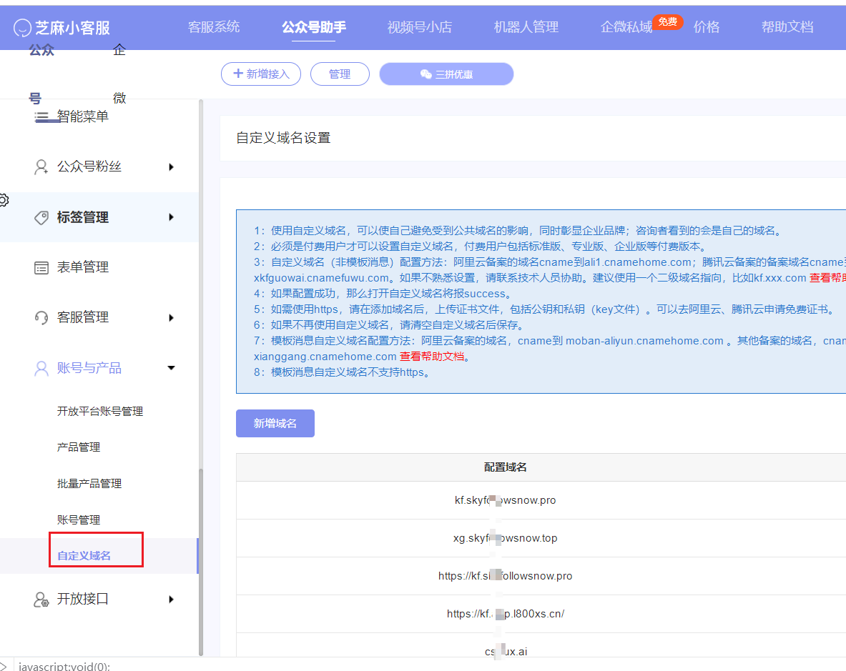Click the 开放接口 user-gear icon
This screenshot has height=671, width=846.
(41, 600)
